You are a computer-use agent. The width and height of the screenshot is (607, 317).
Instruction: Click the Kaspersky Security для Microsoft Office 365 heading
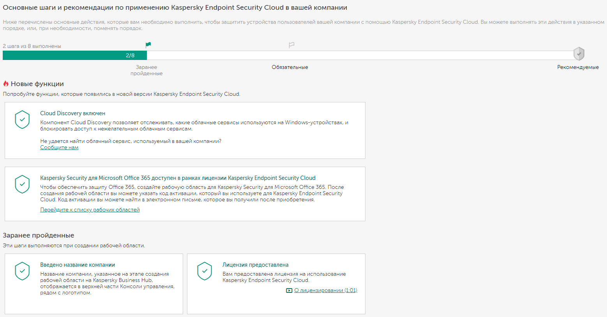coord(178,178)
